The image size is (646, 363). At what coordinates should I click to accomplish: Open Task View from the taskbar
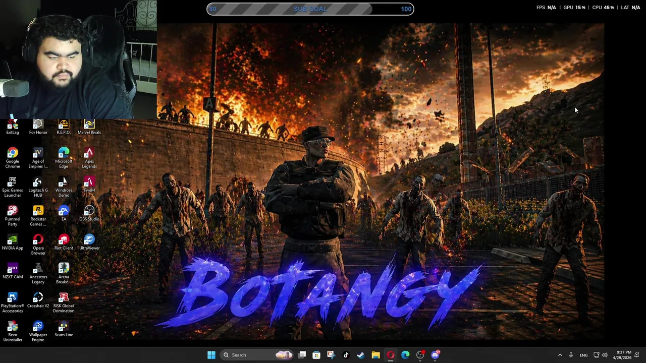pos(302,355)
